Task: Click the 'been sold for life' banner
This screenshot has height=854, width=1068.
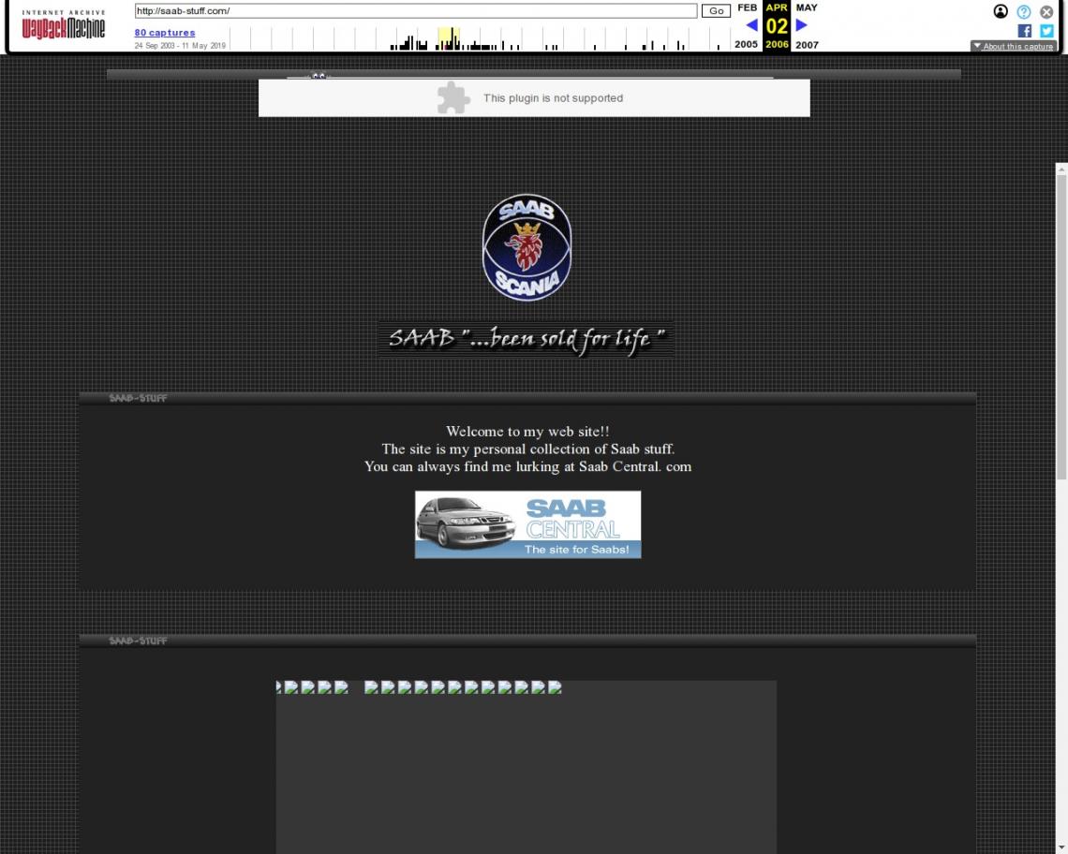Action: point(527,339)
